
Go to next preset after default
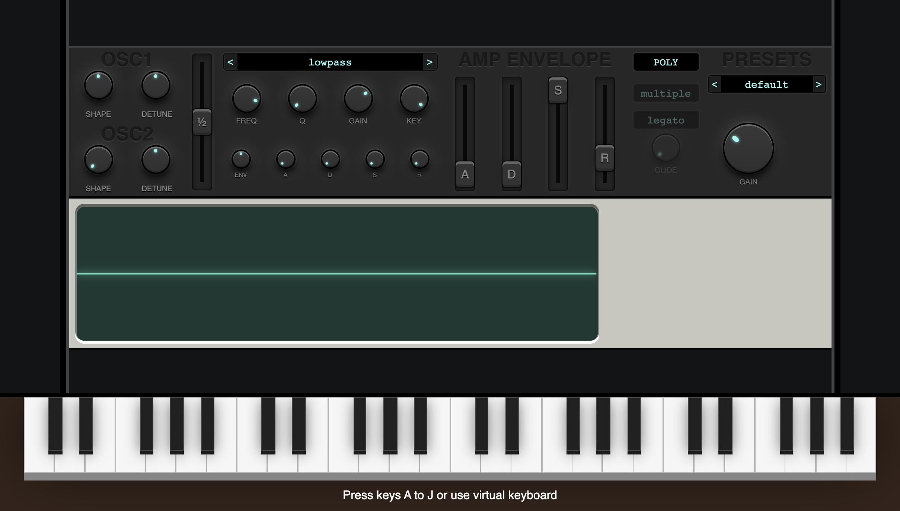tap(818, 84)
